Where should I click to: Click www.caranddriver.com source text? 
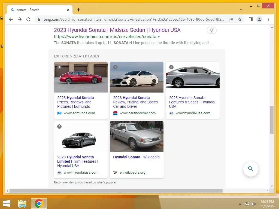(138, 113)
